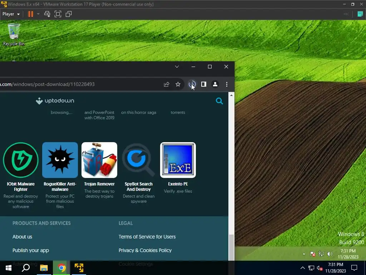
Task: Open IObit Malware Fighter app thumbnail
Action: point(21,160)
